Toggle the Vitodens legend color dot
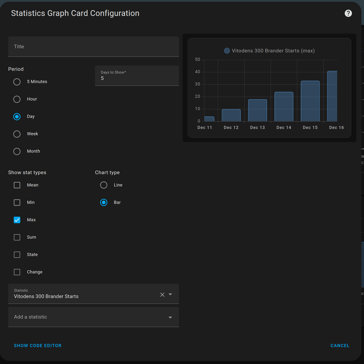The image size is (364, 364). pos(227,51)
